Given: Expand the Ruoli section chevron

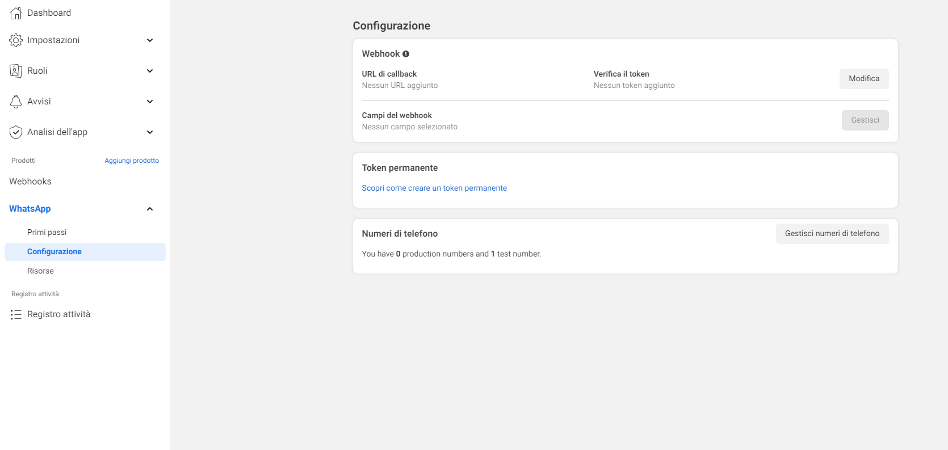Looking at the screenshot, I should pyautogui.click(x=150, y=71).
